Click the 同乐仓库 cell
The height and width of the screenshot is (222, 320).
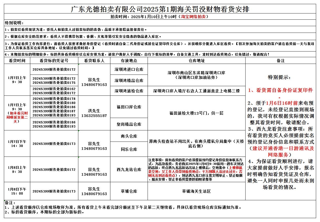(x=129, y=149)
